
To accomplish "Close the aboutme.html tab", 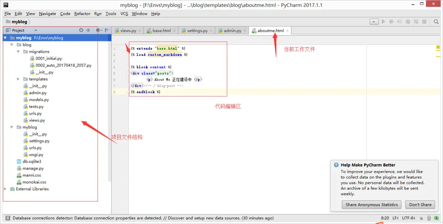I will tap(287, 31).
